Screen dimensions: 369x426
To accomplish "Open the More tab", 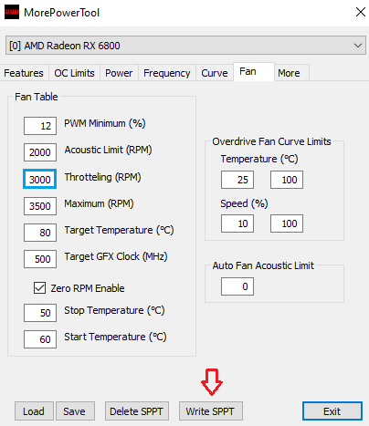I will point(289,73).
